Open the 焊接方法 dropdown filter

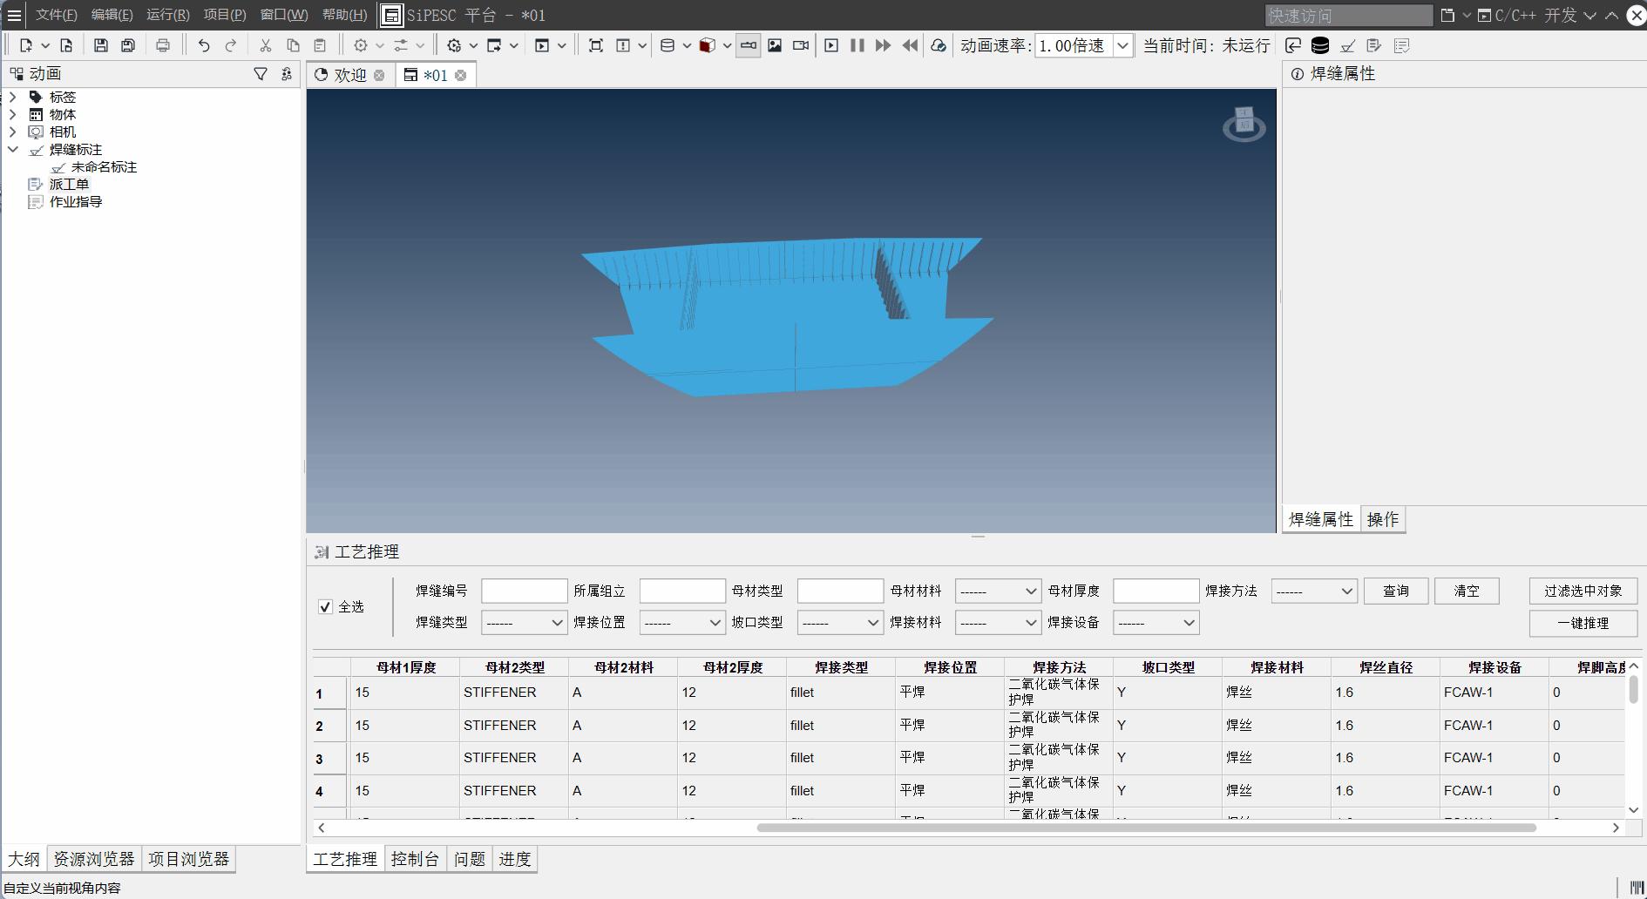[x=1313, y=591]
